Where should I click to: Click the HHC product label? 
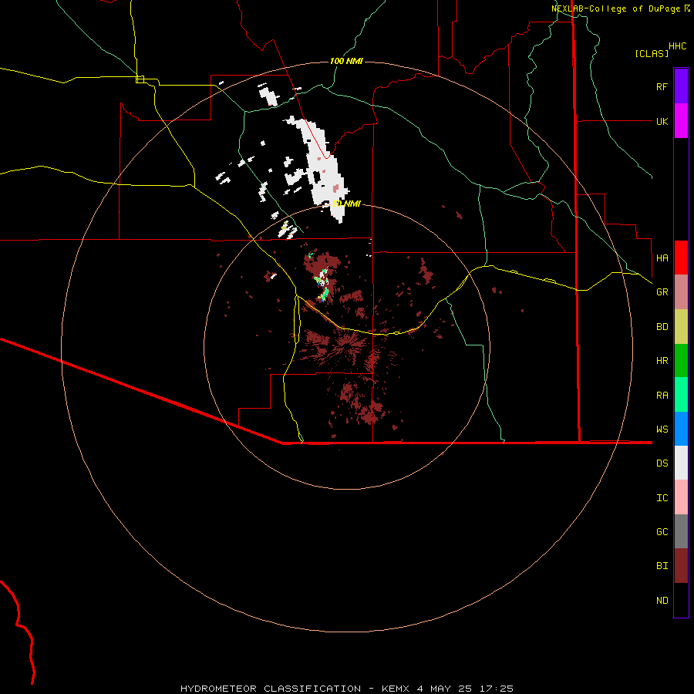click(677, 46)
